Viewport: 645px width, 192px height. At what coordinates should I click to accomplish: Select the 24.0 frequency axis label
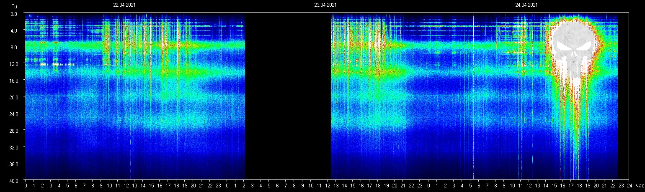[x=13, y=114]
